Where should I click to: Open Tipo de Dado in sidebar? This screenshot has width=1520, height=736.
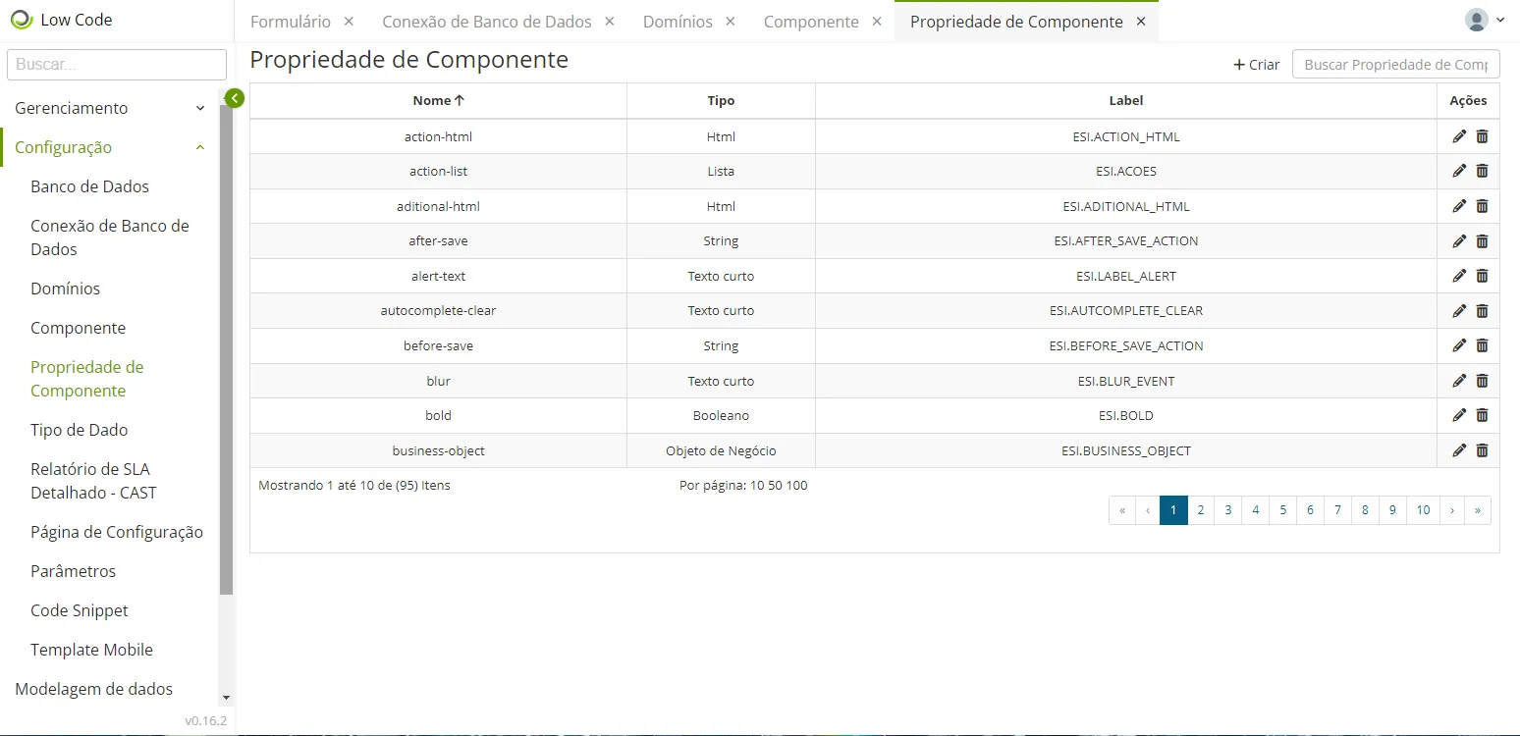tap(79, 430)
